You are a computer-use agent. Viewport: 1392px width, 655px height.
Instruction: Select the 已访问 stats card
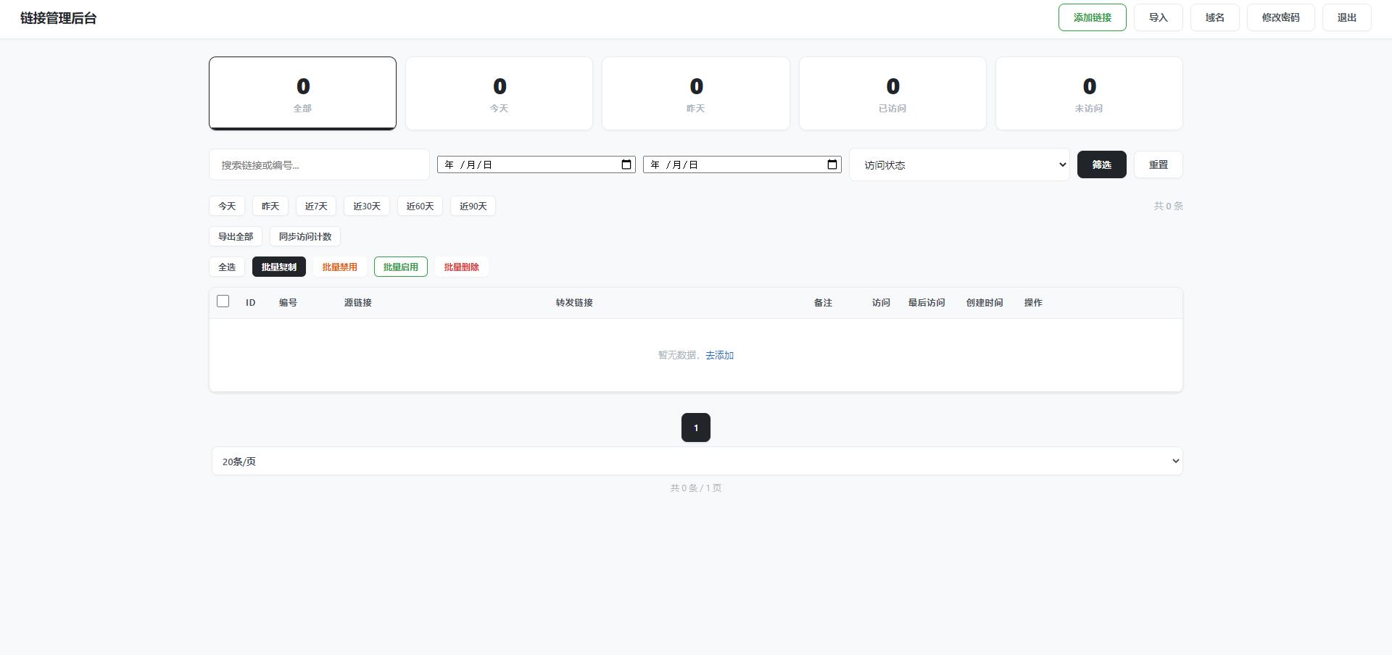(x=892, y=93)
